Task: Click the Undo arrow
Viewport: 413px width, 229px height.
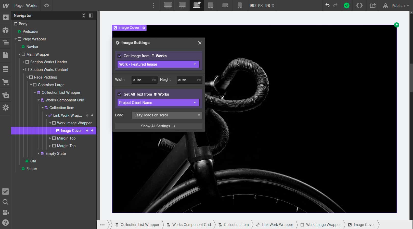Action: click(328, 5)
